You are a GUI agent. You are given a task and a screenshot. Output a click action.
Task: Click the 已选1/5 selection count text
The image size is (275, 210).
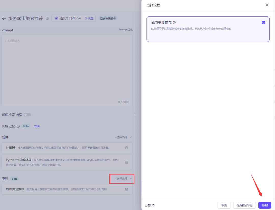click(149, 205)
